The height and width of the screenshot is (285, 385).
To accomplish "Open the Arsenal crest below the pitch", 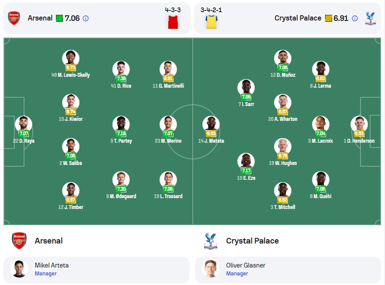I will (19, 241).
